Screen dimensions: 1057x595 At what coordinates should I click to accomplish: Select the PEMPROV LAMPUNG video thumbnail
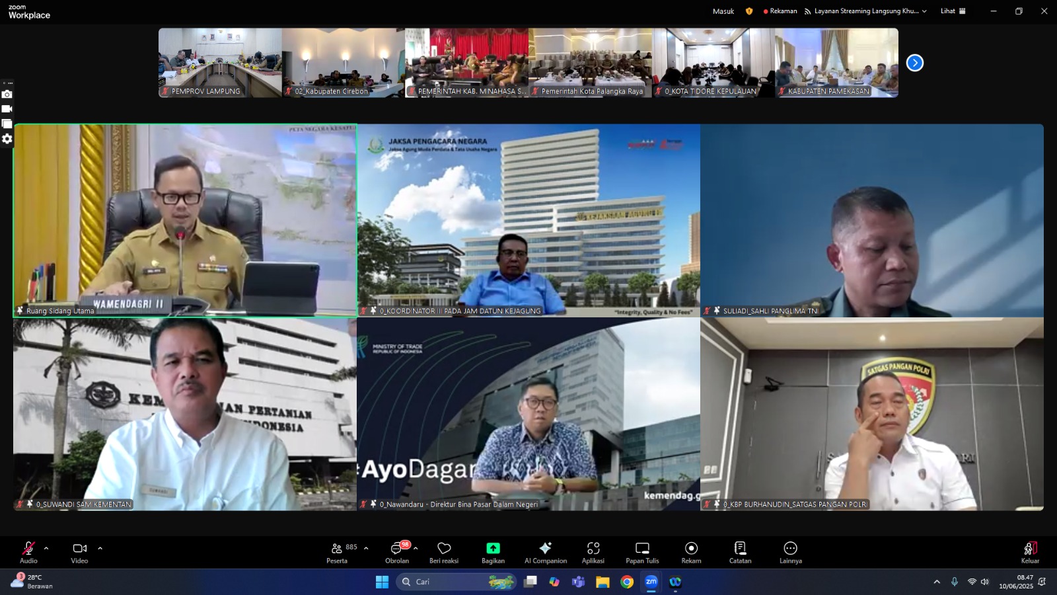click(220, 62)
